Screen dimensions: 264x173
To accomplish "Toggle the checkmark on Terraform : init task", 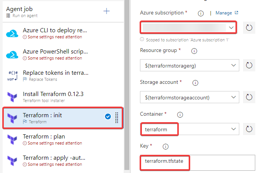I will pos(108,116).
